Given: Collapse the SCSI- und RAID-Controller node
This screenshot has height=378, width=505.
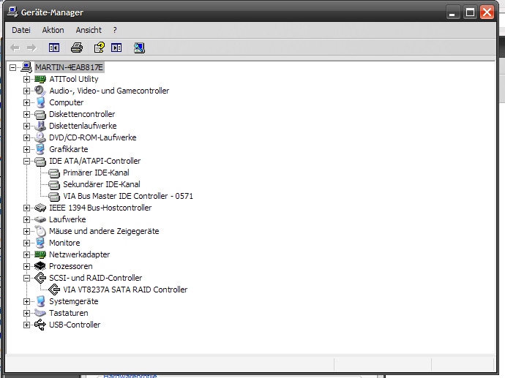Looking at the screenshot, I should coord(27,278).
